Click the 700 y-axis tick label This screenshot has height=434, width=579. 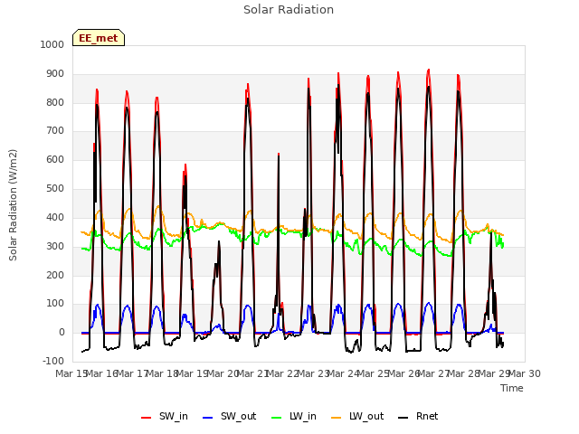tap(55, 130)
